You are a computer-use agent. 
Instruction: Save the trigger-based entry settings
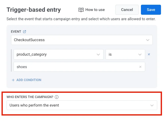pos(151,10)
